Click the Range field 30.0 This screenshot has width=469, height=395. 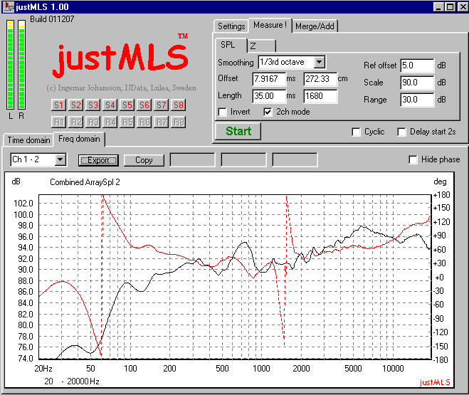[x=417, y=100]
